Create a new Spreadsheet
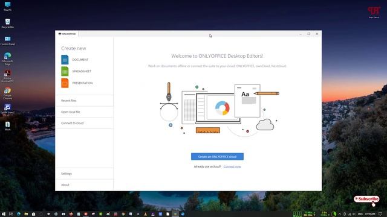 [x=76, y=71]
